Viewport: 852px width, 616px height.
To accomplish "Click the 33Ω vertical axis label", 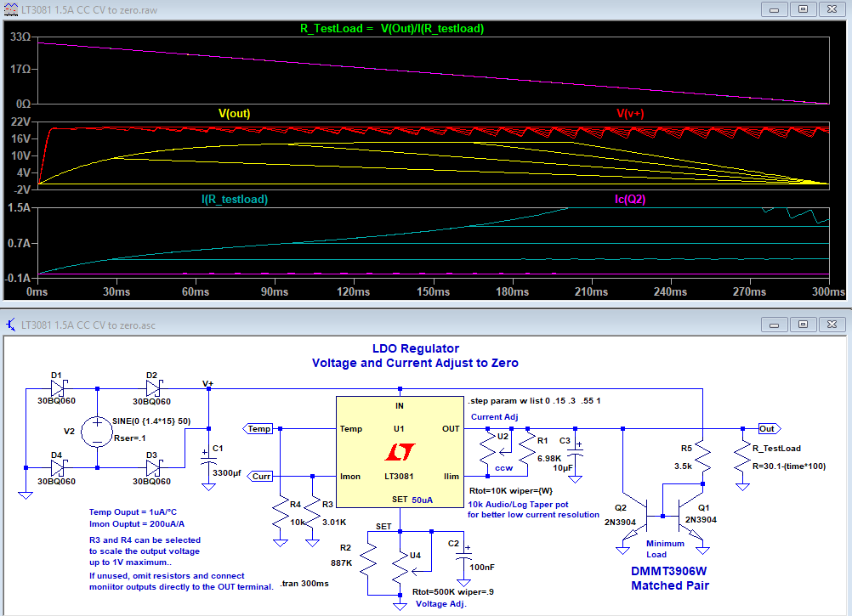I will [x=20, y=37].
